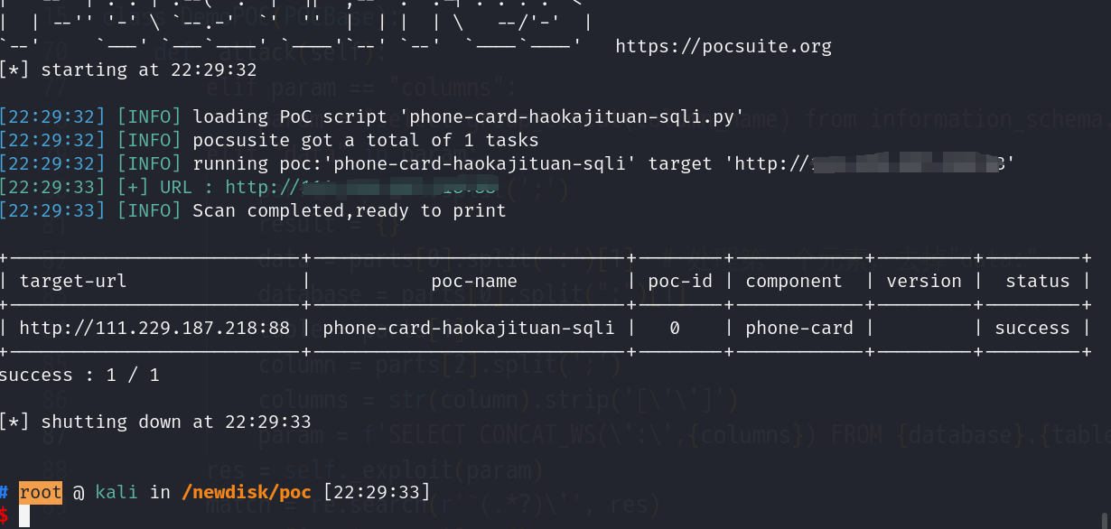Click the terminal cursor block after $
1111x529 pixels.
[24, 516]
